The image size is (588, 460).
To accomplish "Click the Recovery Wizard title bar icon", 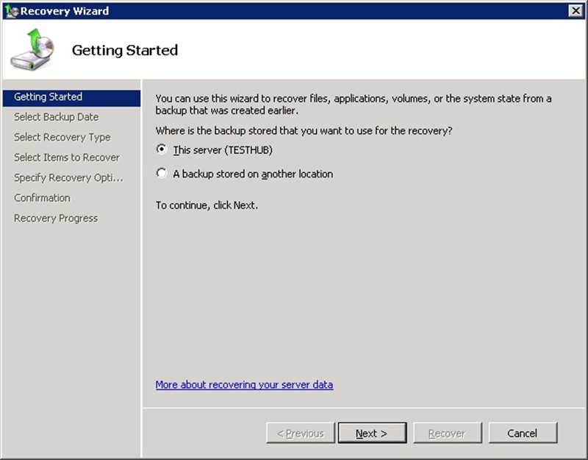I will point(11,11).
